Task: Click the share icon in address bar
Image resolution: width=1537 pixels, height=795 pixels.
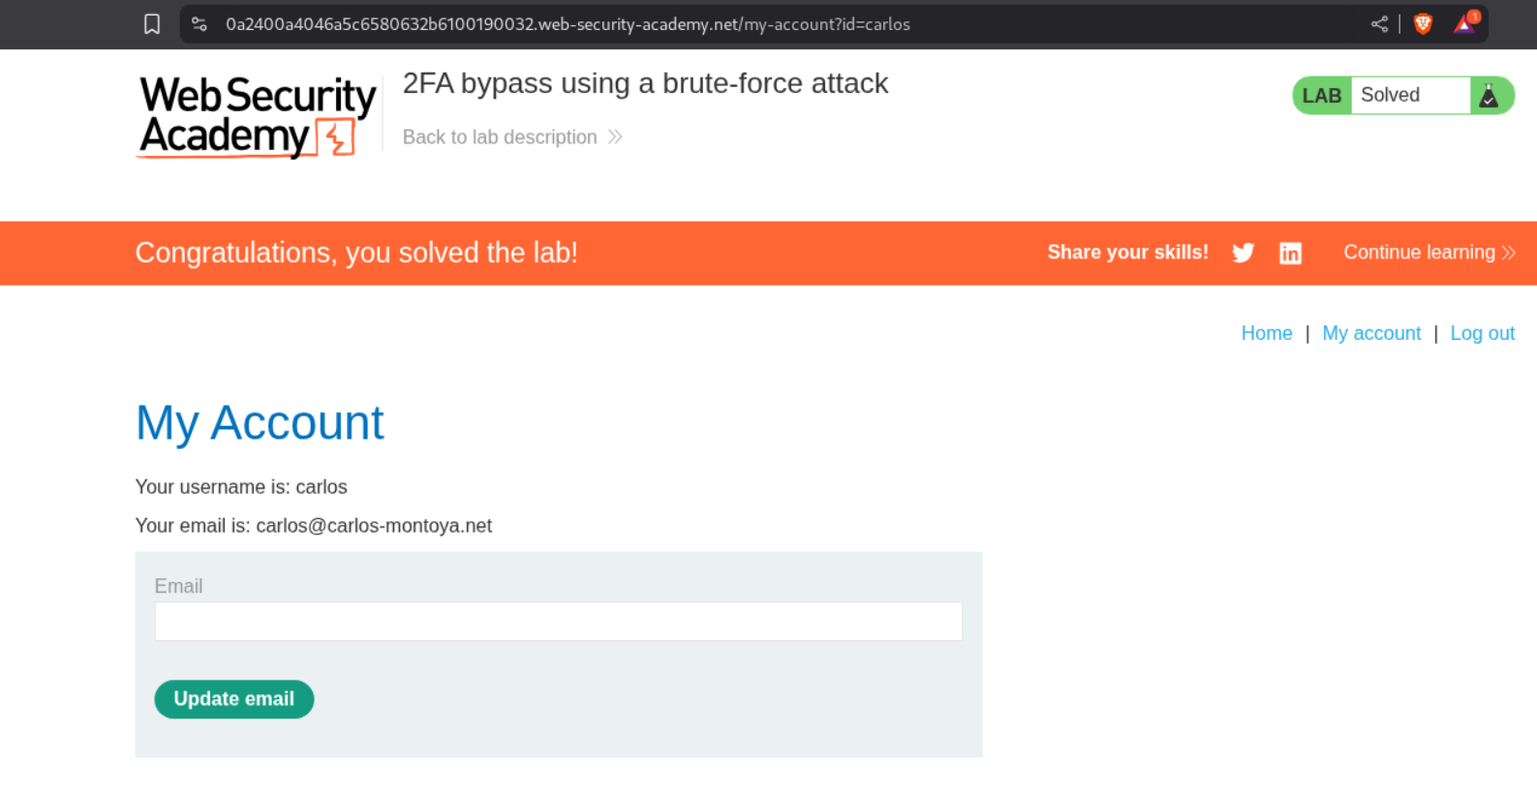Action: tap(1379, 24)
